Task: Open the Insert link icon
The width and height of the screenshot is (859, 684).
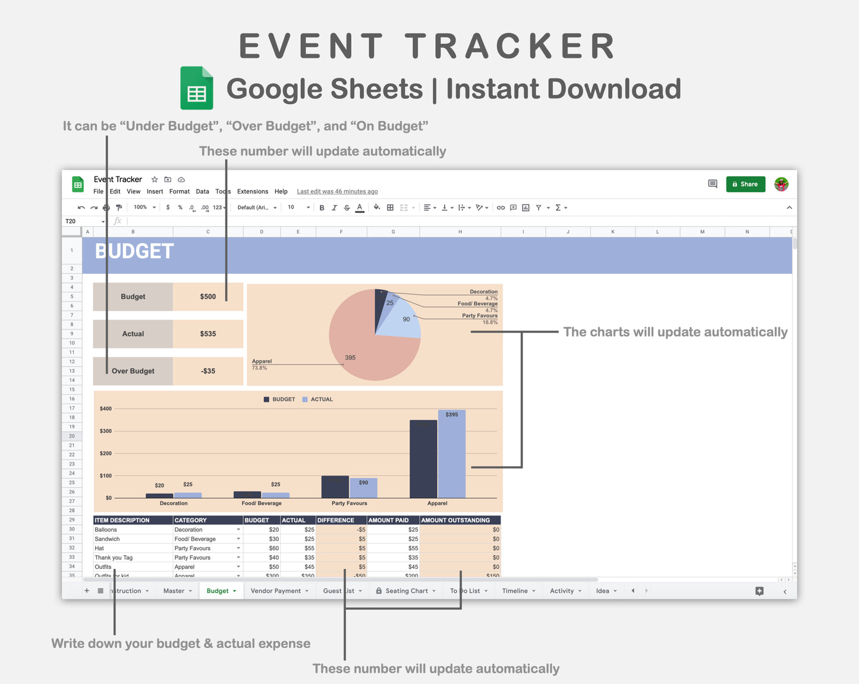Action: tap(500, 207)
